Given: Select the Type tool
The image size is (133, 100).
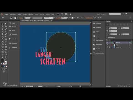Looking at the screenshot, I should [x=2, y=32].
